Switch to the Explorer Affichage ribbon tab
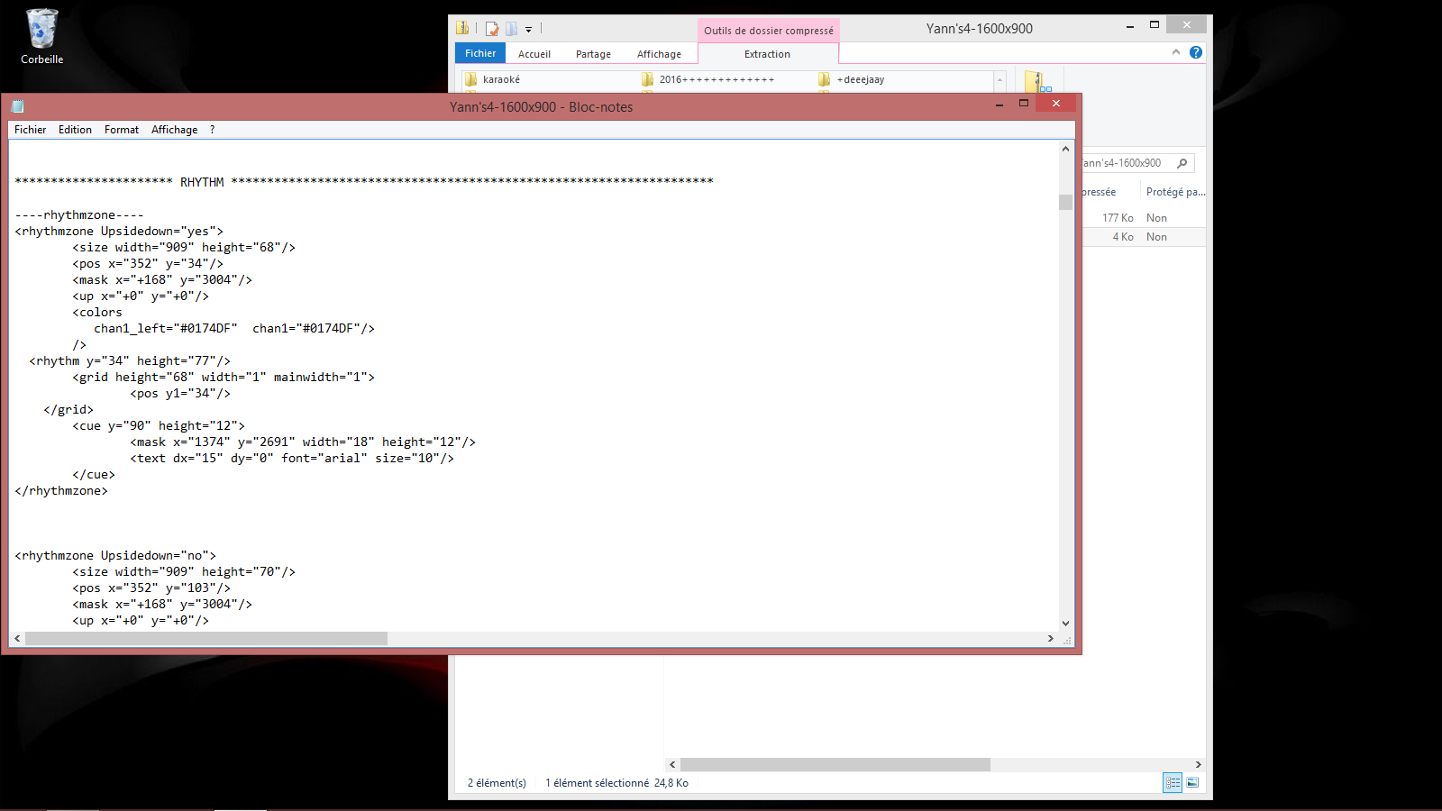 pos(659,54)
